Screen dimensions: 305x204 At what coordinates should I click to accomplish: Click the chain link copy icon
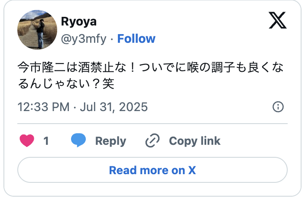pyautogui.click(x=152, y=140)
